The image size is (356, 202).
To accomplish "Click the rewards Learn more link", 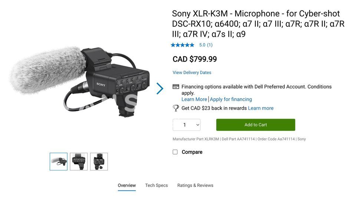I will [x=261, y=108].
